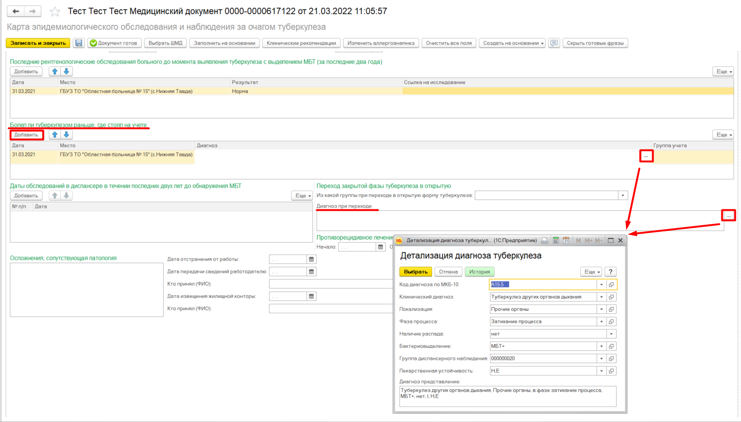
Task: Click into Осложнения, сопутствующая патология text area
Action: click(86, 290)
